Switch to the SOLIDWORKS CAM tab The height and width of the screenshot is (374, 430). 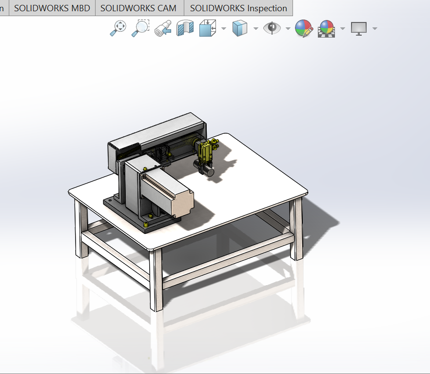[x=139, y=8]
